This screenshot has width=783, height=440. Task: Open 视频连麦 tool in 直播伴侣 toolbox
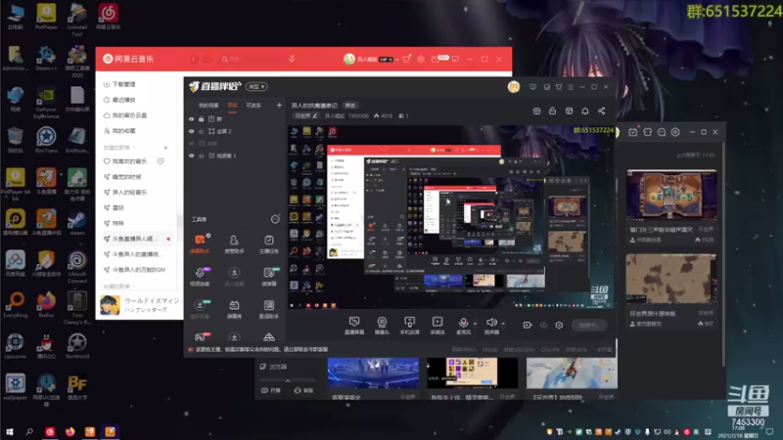tap(200, 277)
